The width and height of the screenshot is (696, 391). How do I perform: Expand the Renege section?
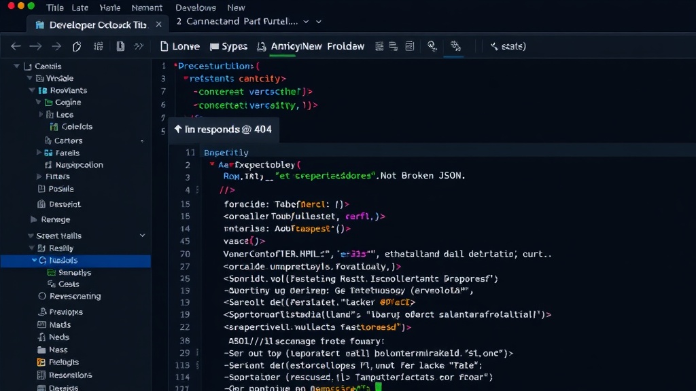tap(33, 219)
